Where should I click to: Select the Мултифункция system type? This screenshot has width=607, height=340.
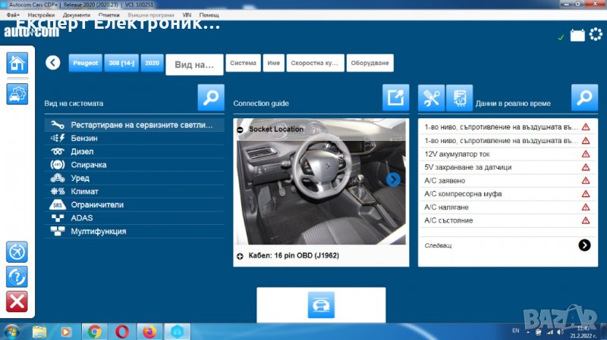pos(134,232)
